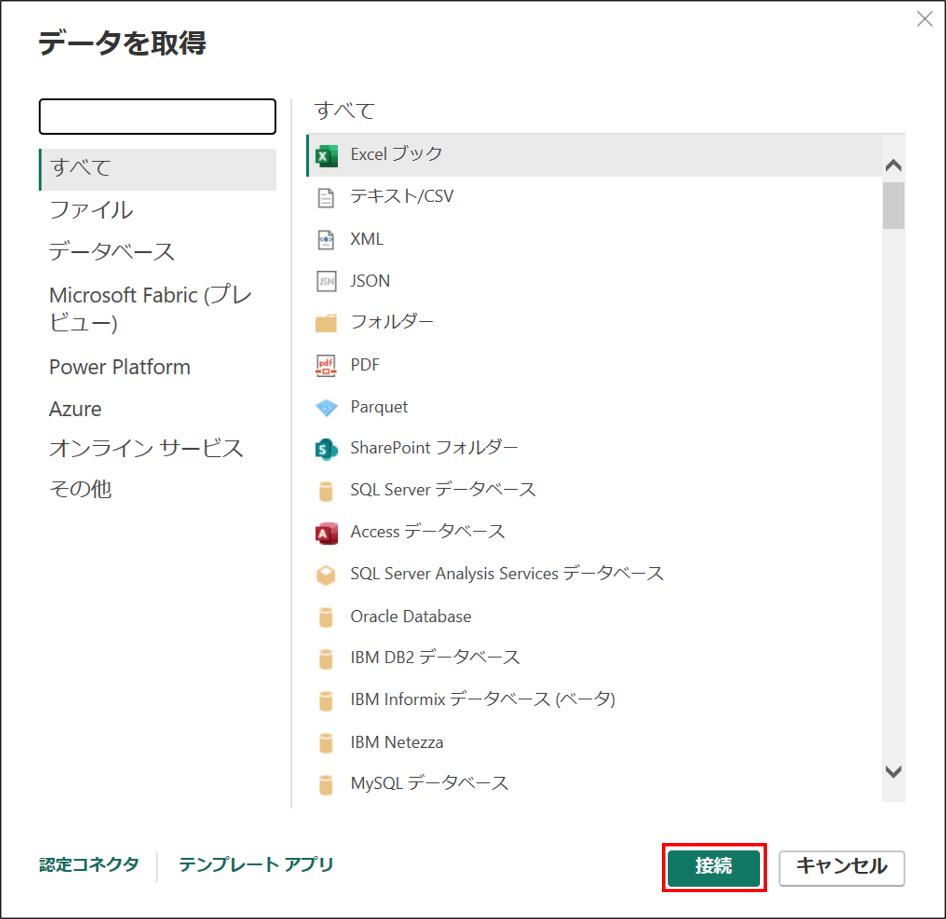Select the SQL Server データベース cylinder icon
Screen dimensions: 946x919
[x=326, y=492]
